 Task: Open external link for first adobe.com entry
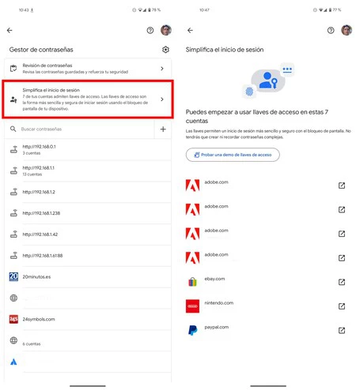click(x=342, y=186)
